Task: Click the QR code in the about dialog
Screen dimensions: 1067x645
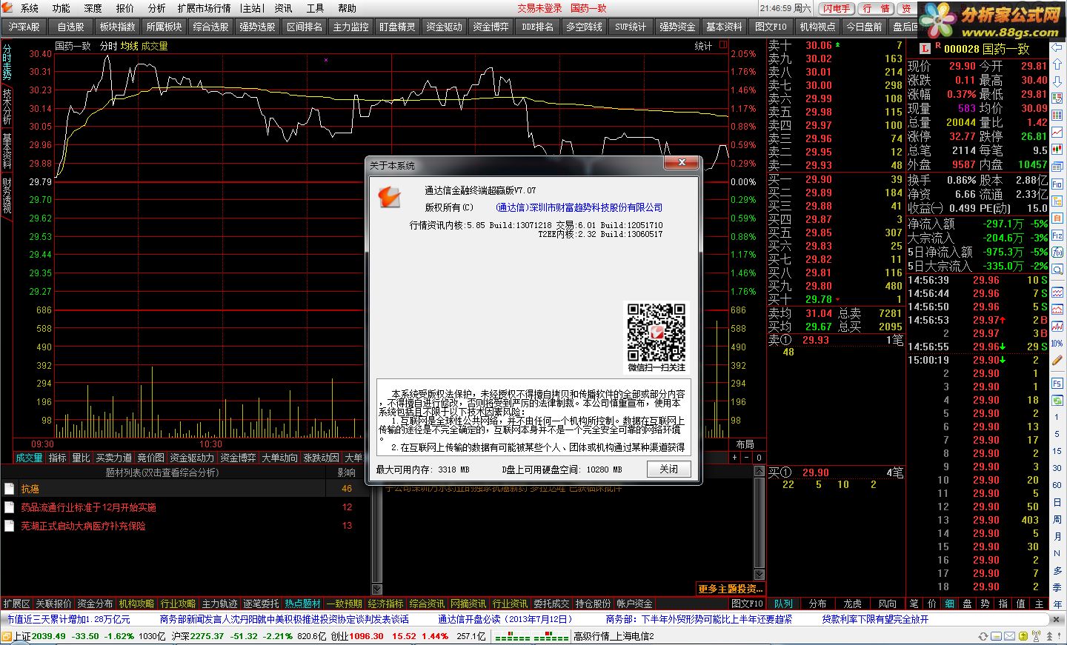Action: (x=657, y=332)
